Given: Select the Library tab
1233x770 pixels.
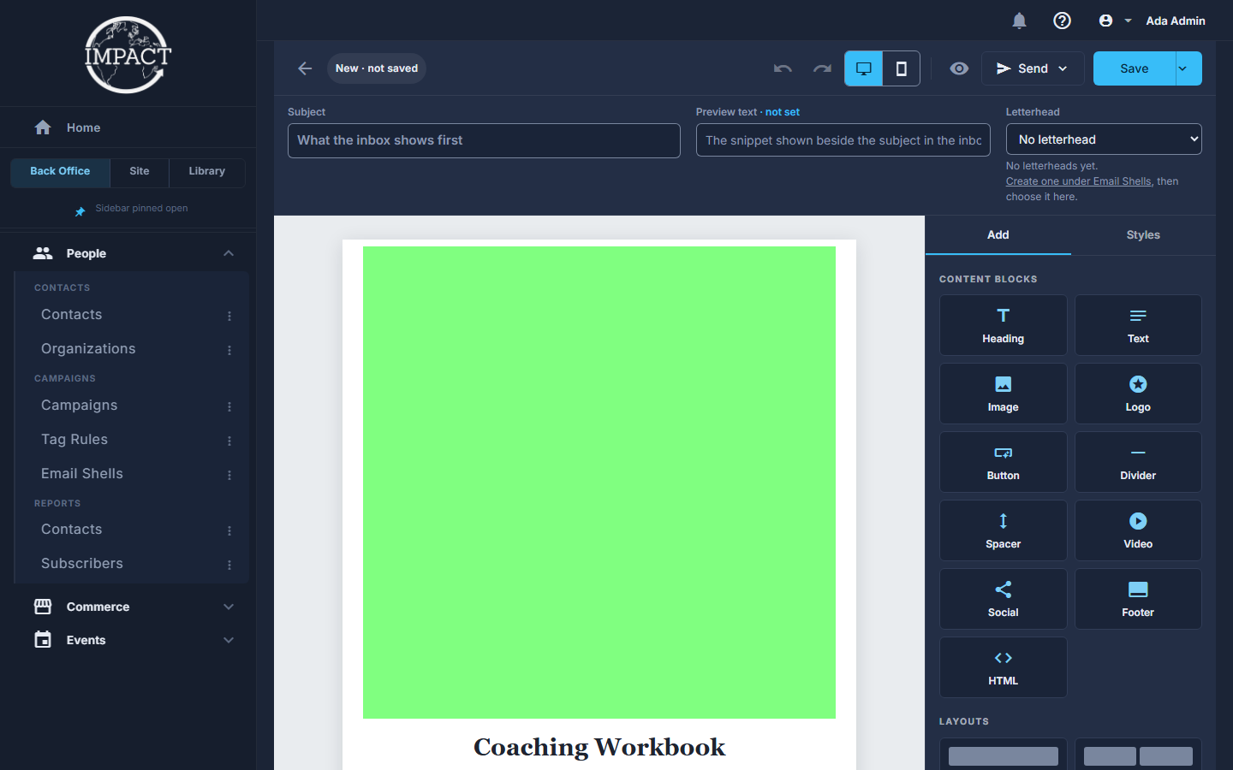Looking at the screenshot, I should pyautogui.click(x=207, y=172).
